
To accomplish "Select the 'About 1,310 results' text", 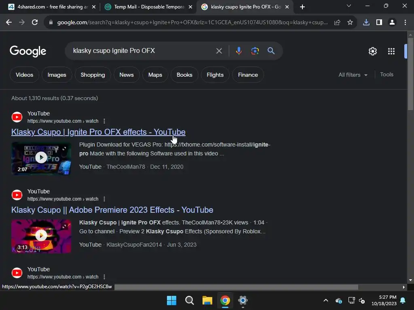I will 55,98.
